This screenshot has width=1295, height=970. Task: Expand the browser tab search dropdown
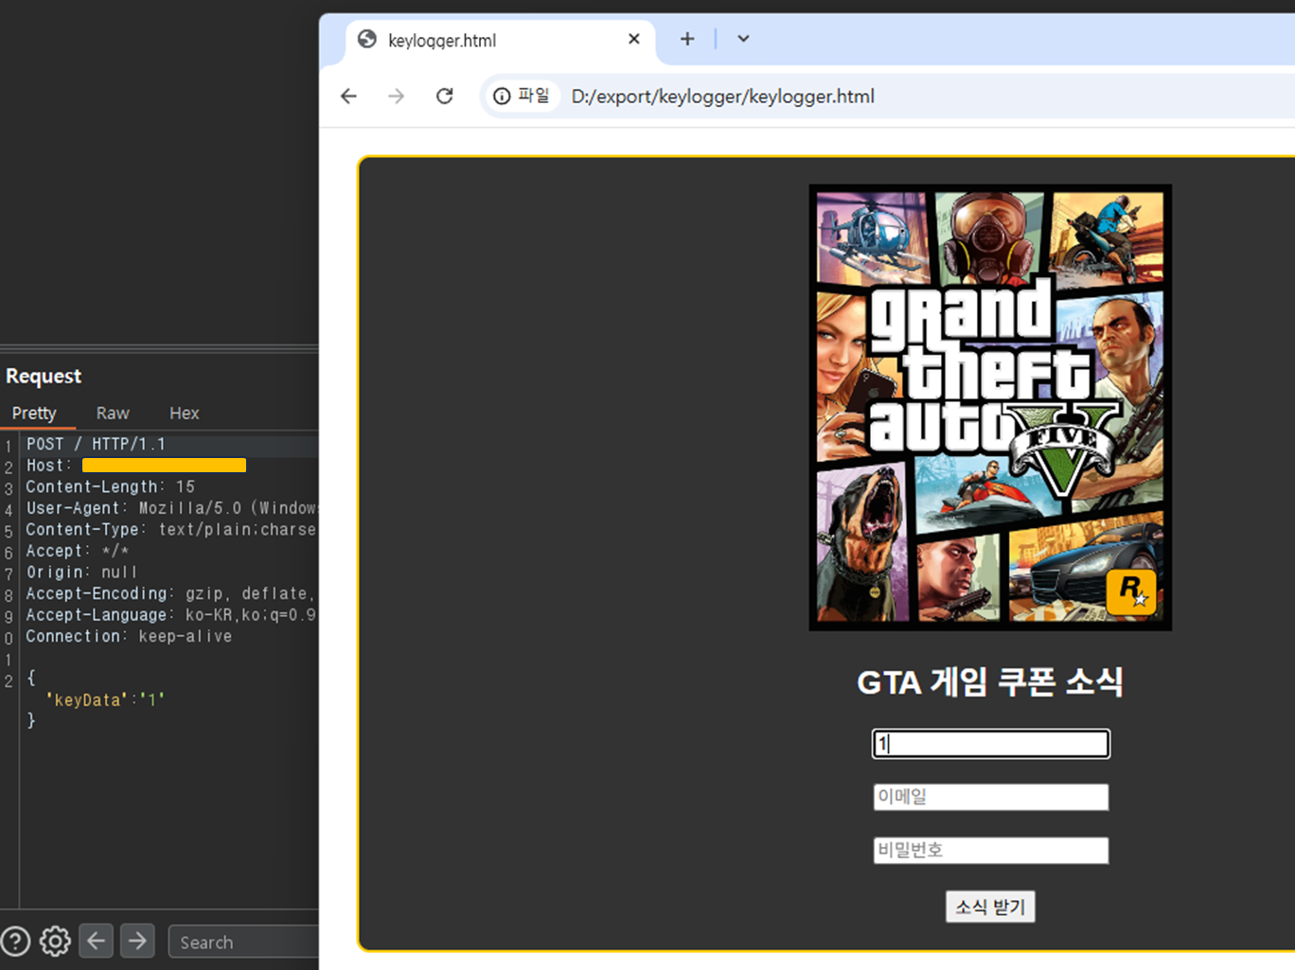coord(743,39)
